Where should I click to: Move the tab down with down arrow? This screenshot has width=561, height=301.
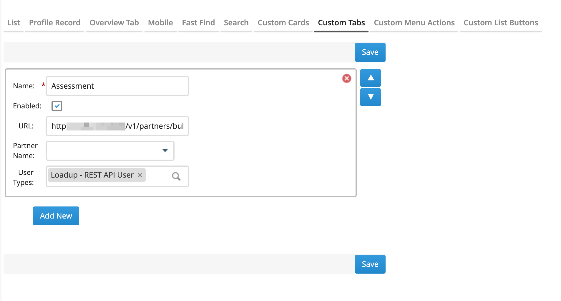coord(370,97)
